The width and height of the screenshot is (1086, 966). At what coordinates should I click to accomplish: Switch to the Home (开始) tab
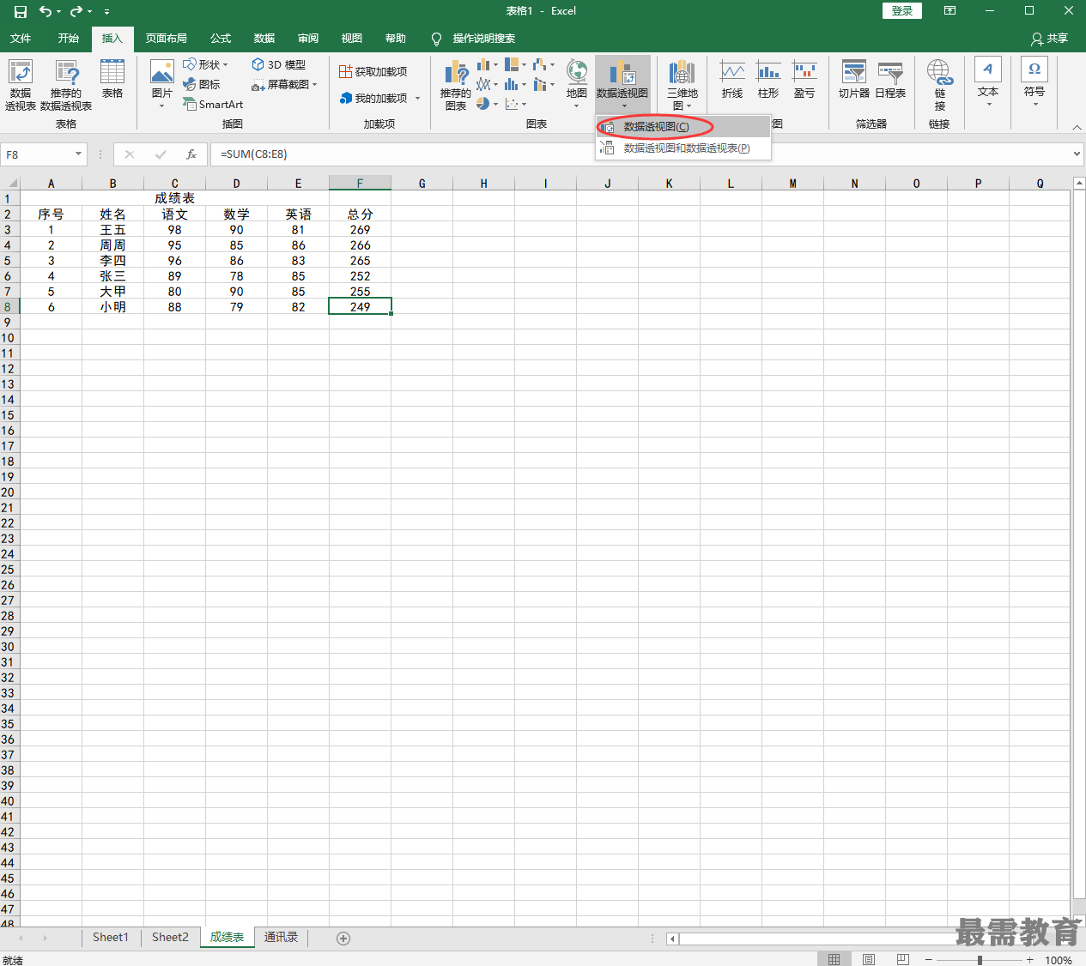(69, 39)
